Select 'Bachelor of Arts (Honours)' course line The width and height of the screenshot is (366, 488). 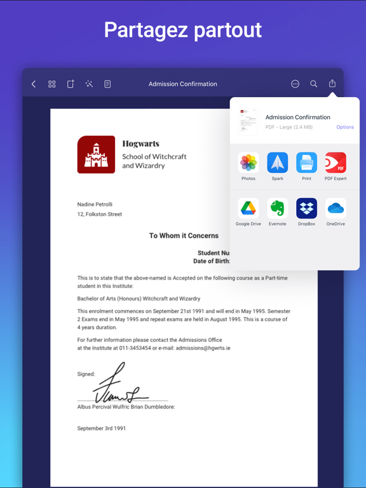[139, 299]
